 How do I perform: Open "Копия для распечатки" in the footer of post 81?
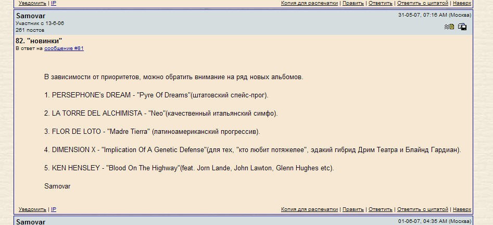point(309,3)
